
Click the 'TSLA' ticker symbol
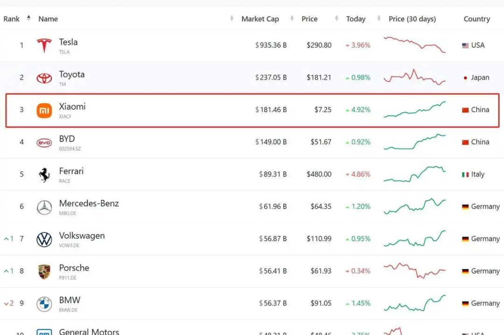tap(64, 52)
